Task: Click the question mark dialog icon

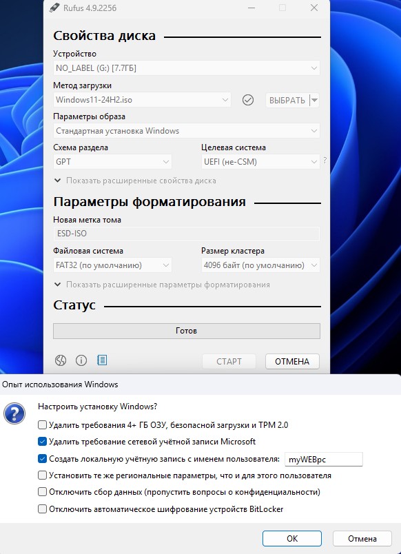Action: click(14, 413)
